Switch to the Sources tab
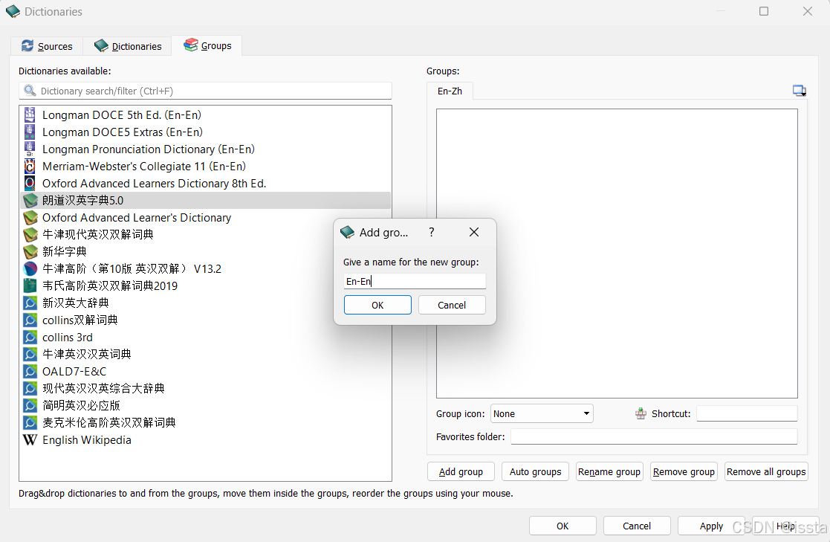 (47, 46)
